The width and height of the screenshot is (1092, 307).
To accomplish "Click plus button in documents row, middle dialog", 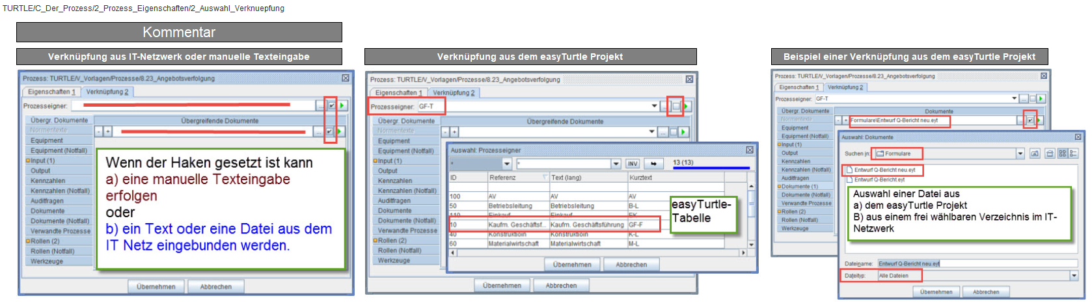I will pos(454,132).
